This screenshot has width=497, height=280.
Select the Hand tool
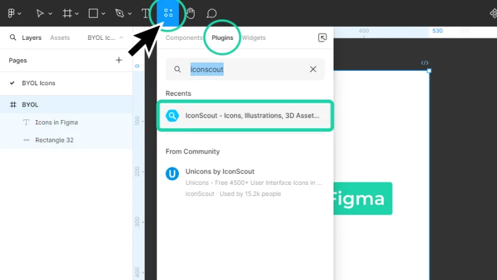click(x=190, y=13)
